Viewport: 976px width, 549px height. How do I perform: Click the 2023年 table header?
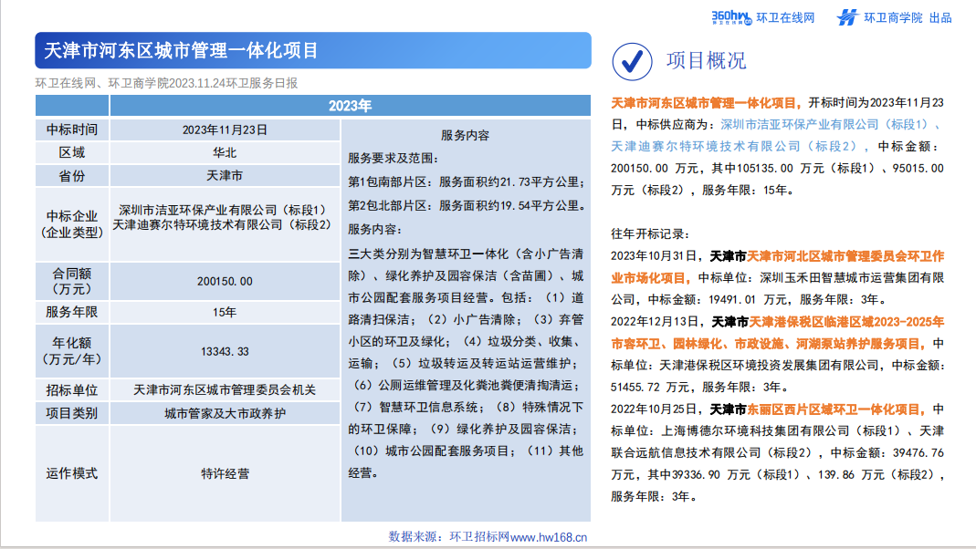(x=350, y=106)
